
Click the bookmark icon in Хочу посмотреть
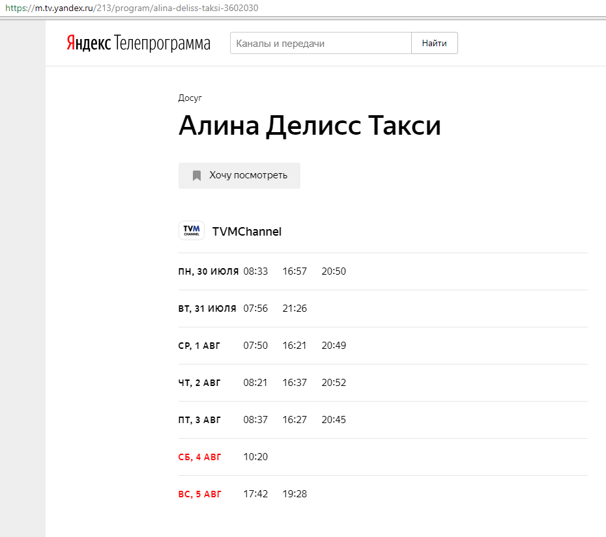click(197, 176)
